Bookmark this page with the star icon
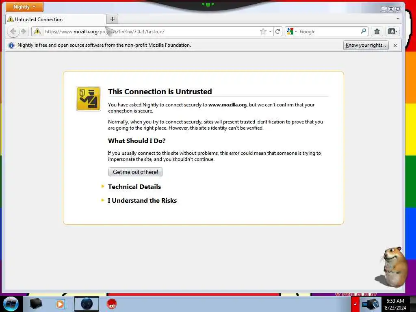 click(263, 32)
